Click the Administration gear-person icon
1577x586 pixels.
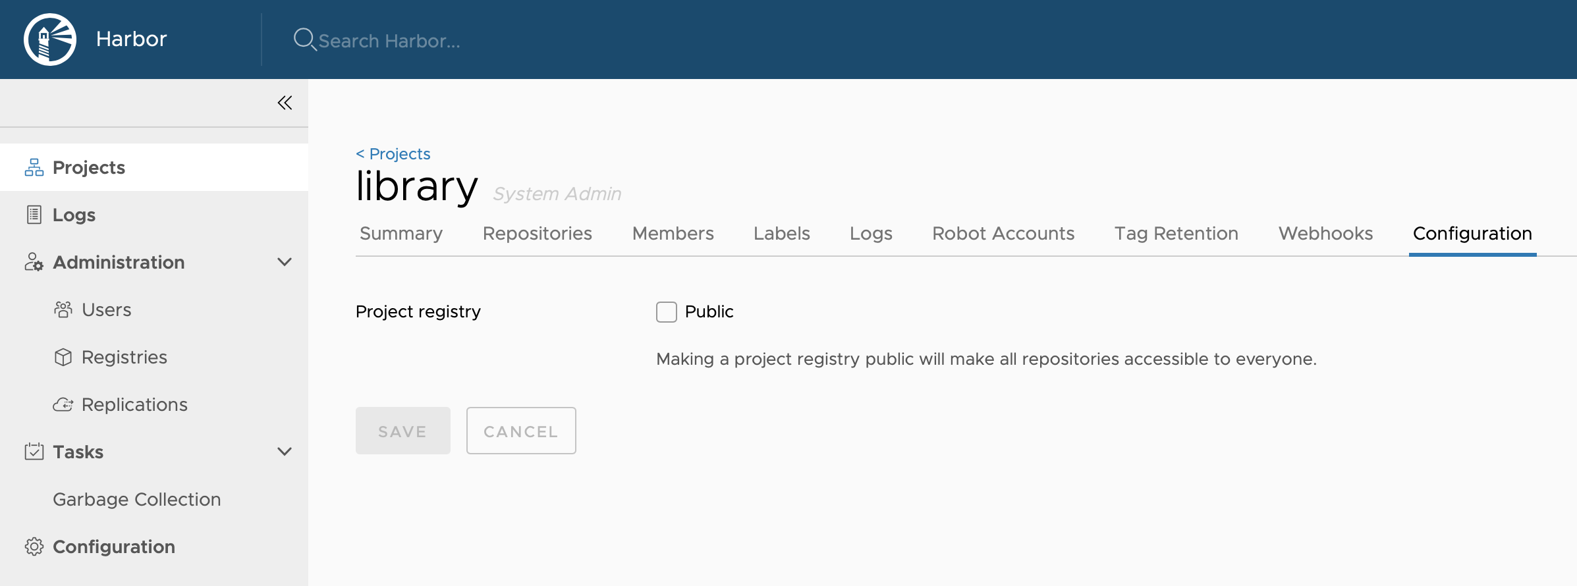(34, 262)
